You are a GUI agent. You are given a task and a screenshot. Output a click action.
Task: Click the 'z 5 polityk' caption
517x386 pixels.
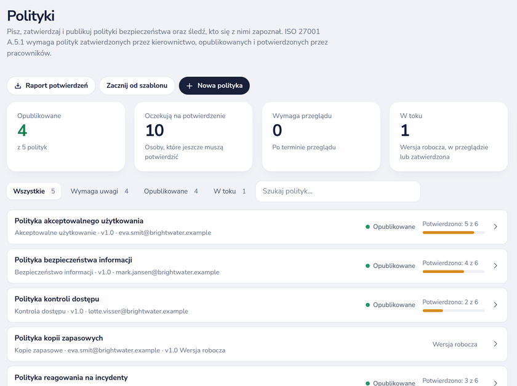(x=32, y=148)
